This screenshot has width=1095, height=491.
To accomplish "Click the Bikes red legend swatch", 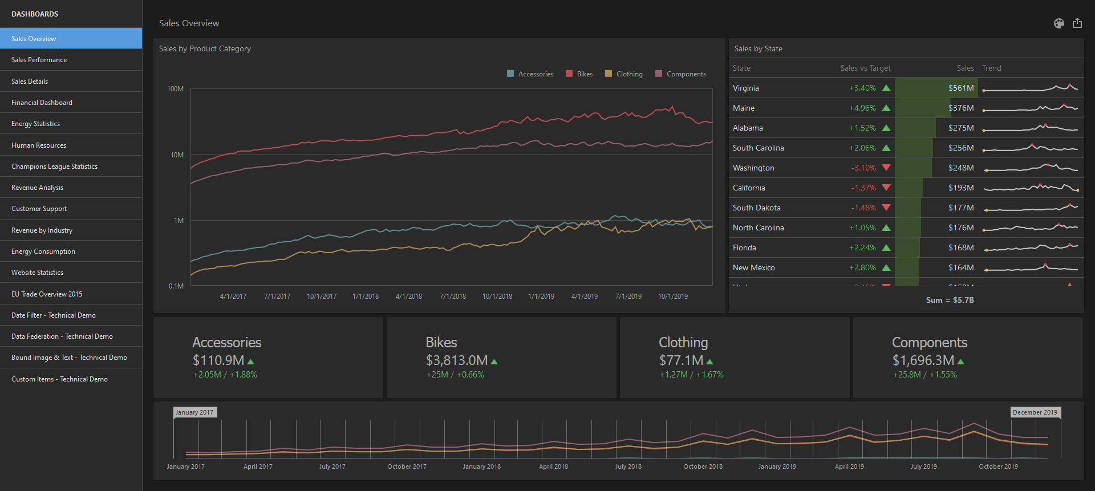I will click(569, 74).
